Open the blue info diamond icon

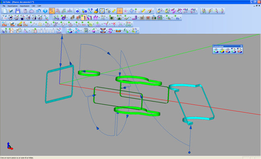(45, 11)
